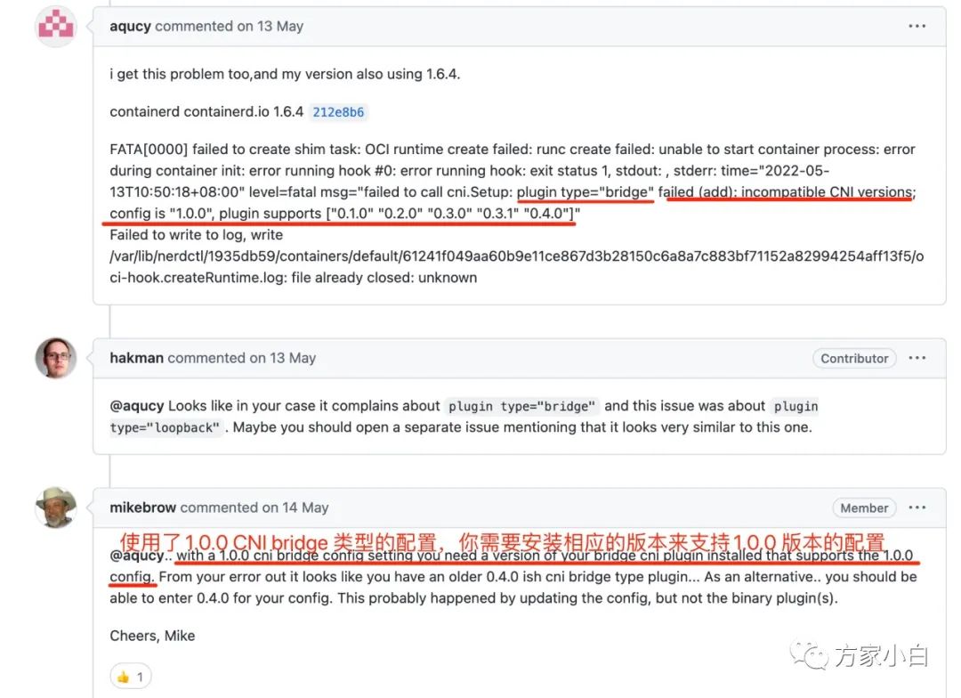Open mikebrow username link in comment header
This screenshot has height=698, width=961.
coord(142,507)
